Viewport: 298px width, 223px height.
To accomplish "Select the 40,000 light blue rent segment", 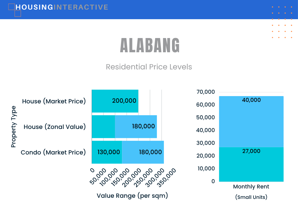I will point(251,122).
